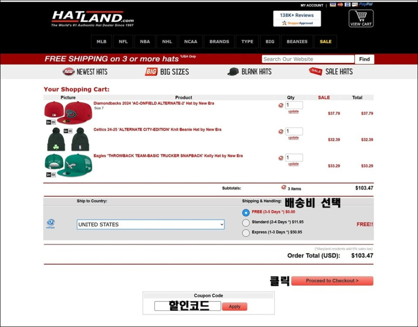418x327 pixels.
Task: Click the Coupon Code input field
Action: click(x=188, y=306)
